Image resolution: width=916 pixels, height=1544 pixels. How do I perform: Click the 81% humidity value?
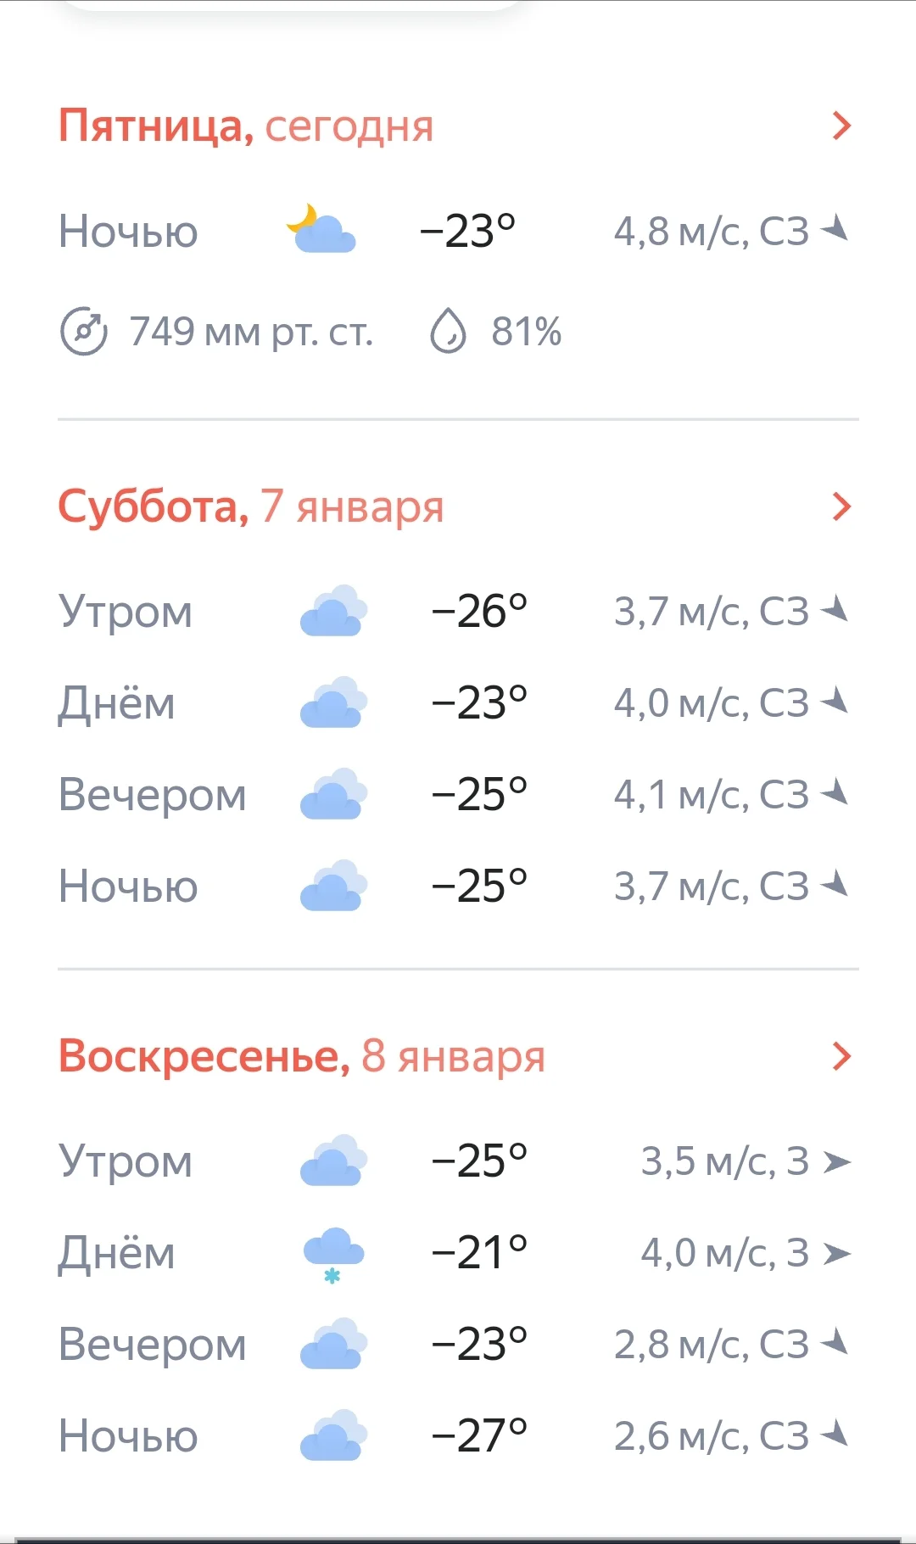tap(526, 332)
